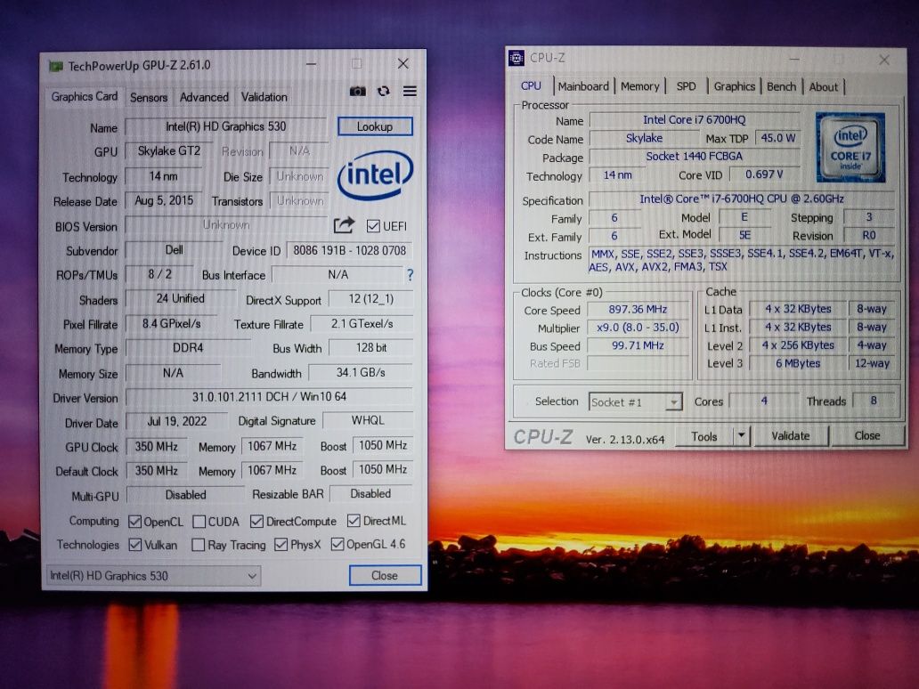This screenshot has height=689, width=919.
Task: Click the Code Name value Skylake
Action: pyautogui.click(x=644, y=138)
